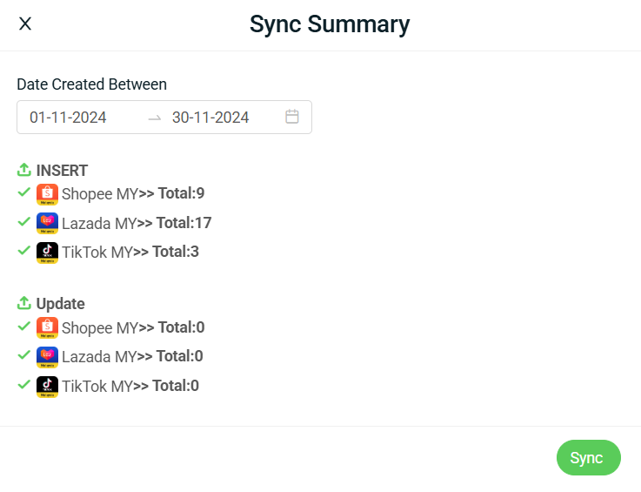Edit the end date 30-11-2024
This screenshot has width=641, height=492.
(x=210, y=118)
